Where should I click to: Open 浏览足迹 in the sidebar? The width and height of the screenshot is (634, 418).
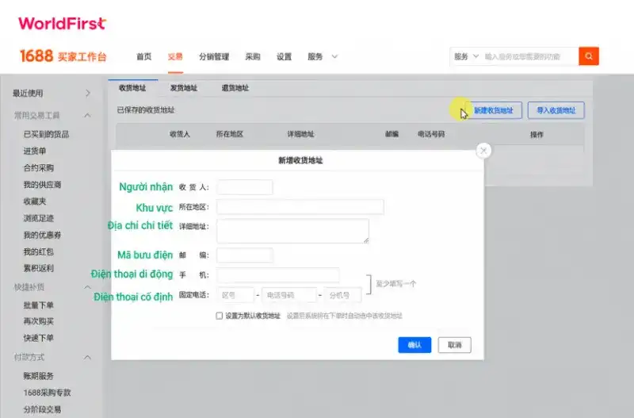click(x=38, y=218)
